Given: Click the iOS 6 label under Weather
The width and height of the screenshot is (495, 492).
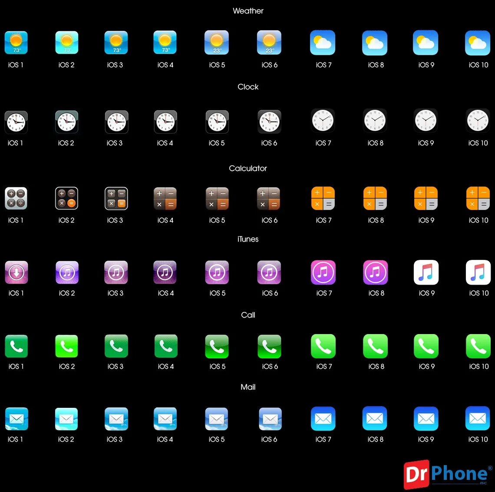Looking at the screenshot, I should coord(270,65).
